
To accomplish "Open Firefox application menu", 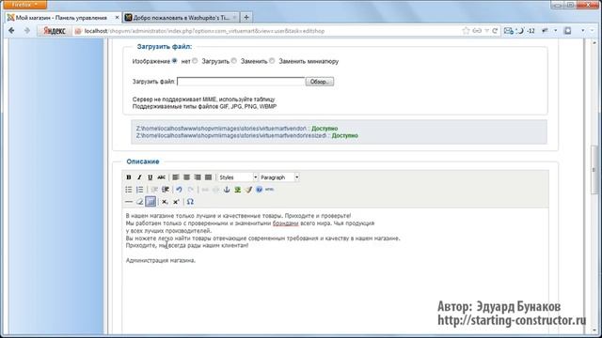I will (x=24, y=5).
